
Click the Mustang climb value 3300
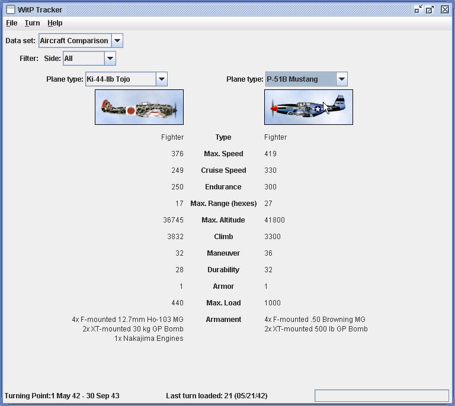click(x=273, y=237)
